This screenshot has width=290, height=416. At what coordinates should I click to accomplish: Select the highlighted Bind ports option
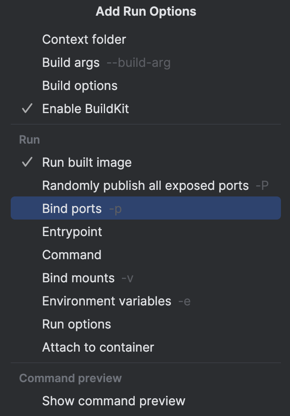click(72, 209)
